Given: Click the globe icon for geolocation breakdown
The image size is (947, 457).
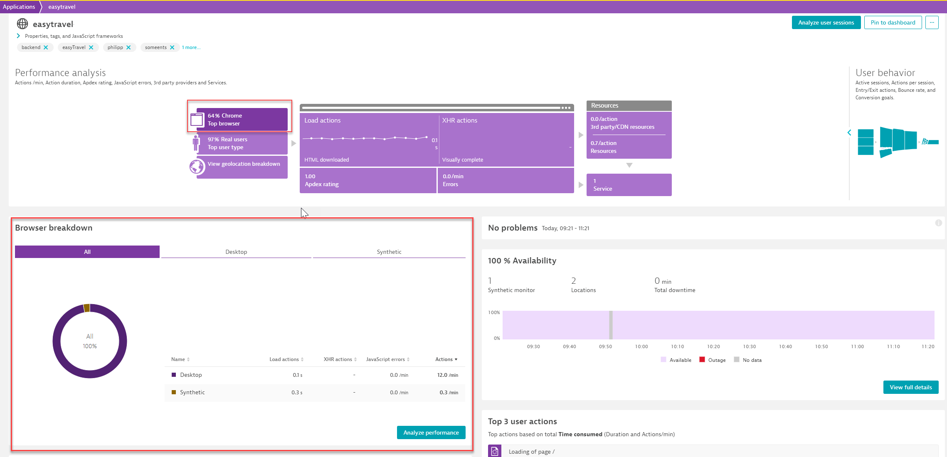Looking at the screenshot, I should (197, 167).
